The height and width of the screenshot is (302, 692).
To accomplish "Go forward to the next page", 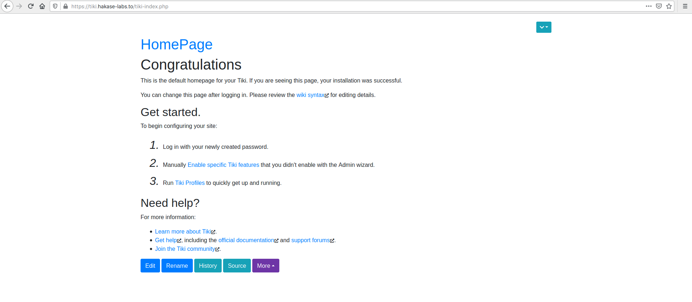I will click(19, 6).
